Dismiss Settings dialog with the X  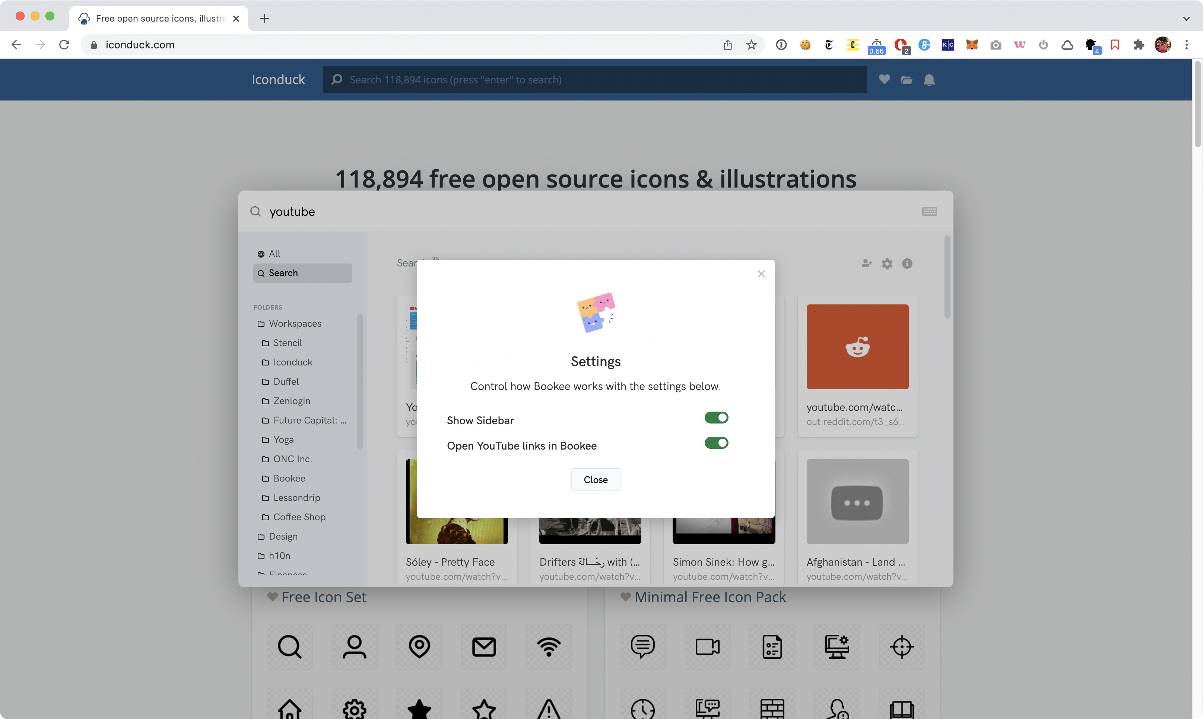click(x=761, y=274)
